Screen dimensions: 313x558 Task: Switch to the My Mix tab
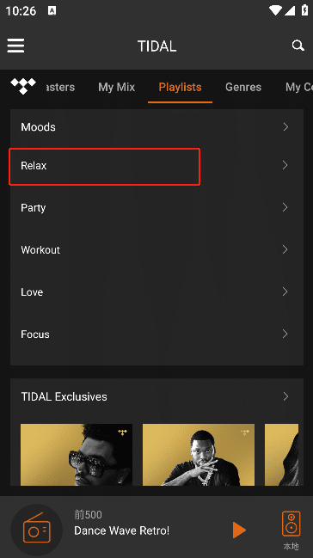coord(116,87)
